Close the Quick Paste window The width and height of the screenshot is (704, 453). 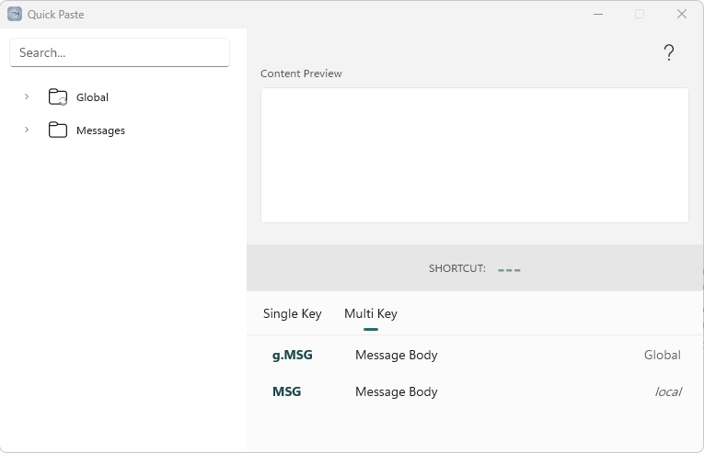click(682, 15)
